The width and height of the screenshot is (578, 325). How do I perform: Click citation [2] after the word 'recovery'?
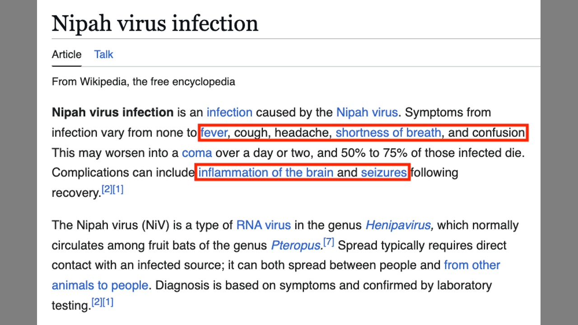[107, 190]
